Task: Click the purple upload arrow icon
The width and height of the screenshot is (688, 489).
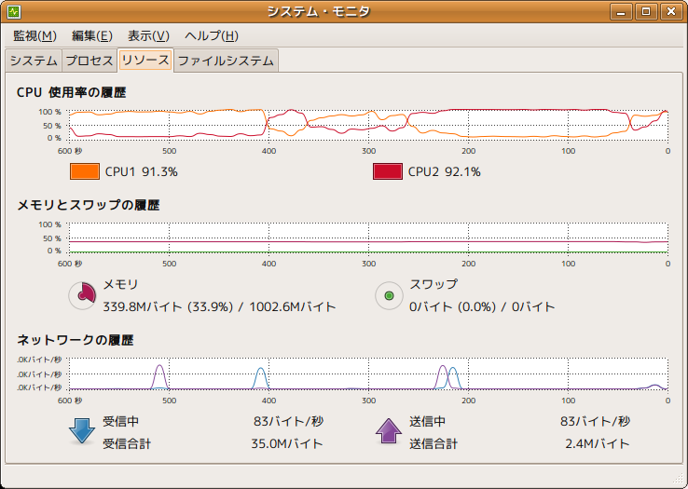Action: (388, 432)
